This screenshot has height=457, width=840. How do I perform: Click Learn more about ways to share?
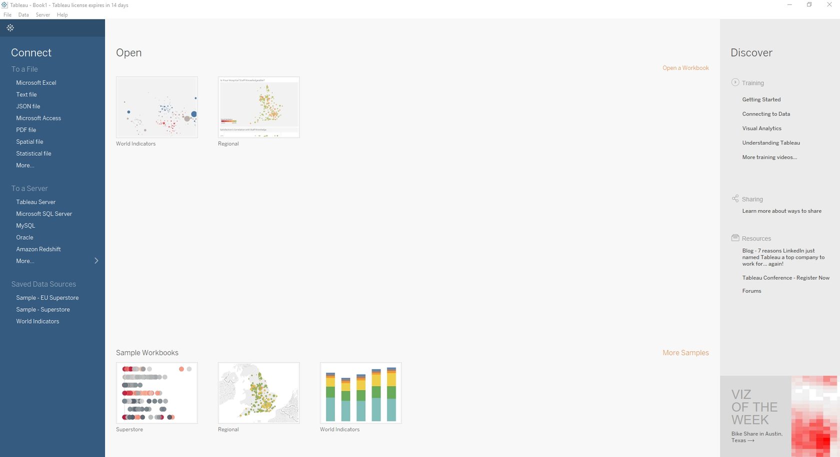coord(782,211)
